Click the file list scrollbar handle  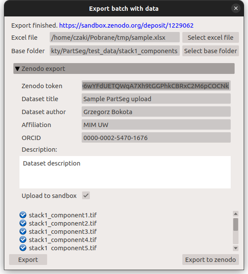point(235,224)
